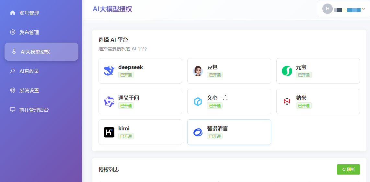Click the kimi black square logo
This screenshot has height=182, width=370.
(x=109, y=132)
